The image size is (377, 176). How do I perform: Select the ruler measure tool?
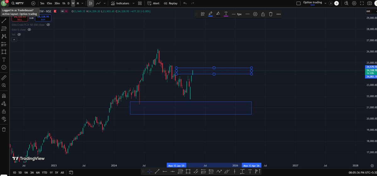click(4, 77)
